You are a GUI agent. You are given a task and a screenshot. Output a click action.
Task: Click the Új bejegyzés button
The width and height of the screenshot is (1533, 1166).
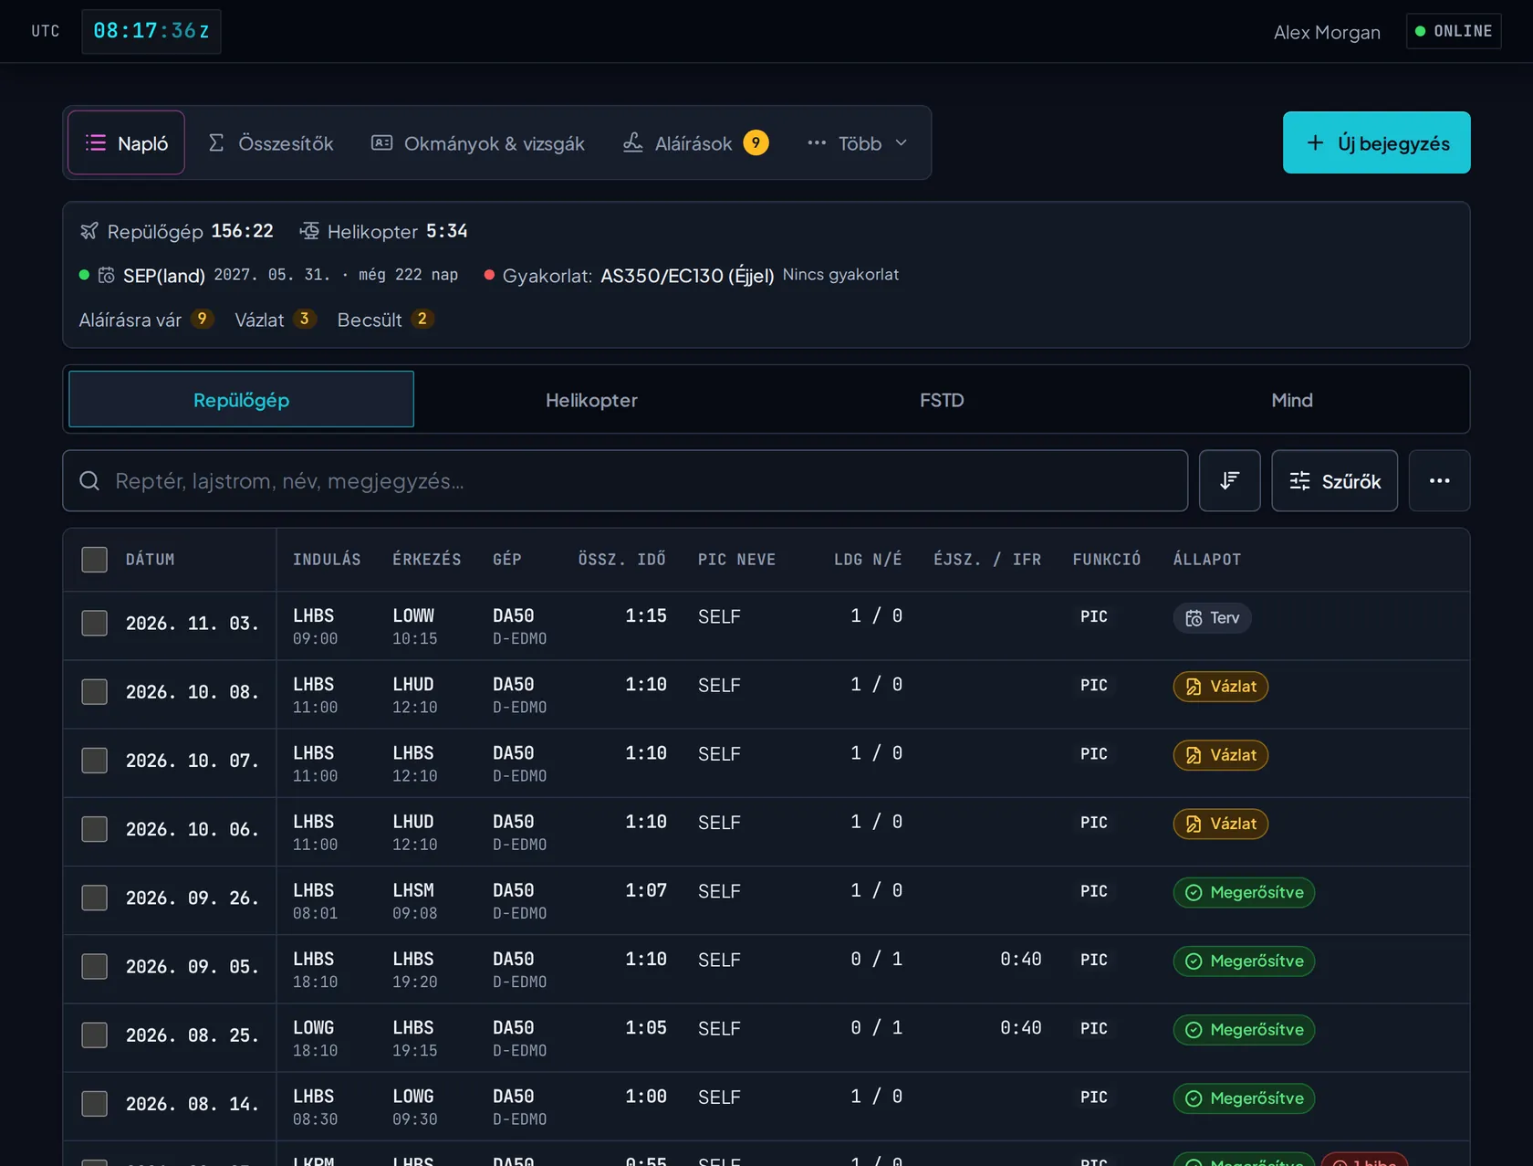pos(1376,142)
